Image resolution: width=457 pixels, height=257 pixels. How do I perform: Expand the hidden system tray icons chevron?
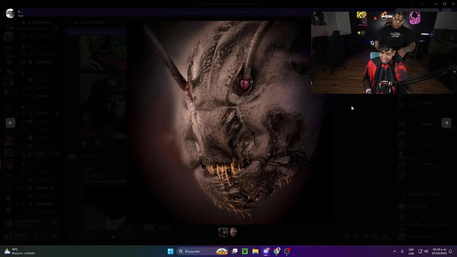tap(395, 251)
